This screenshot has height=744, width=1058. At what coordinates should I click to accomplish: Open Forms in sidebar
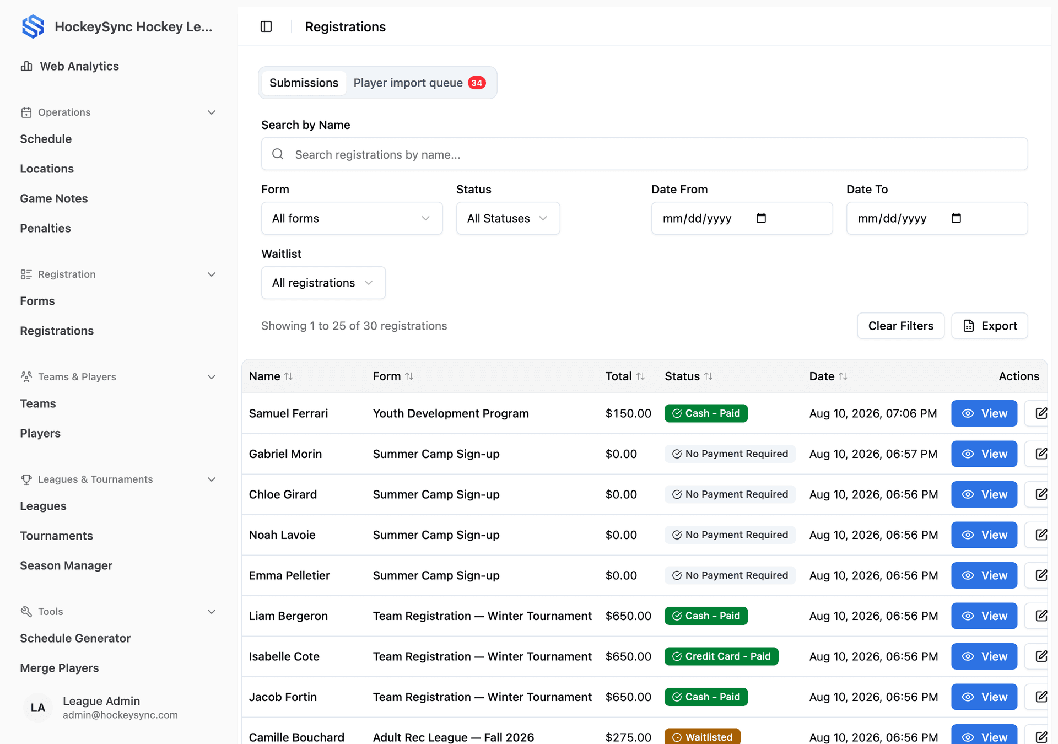[x=37, y=301]
